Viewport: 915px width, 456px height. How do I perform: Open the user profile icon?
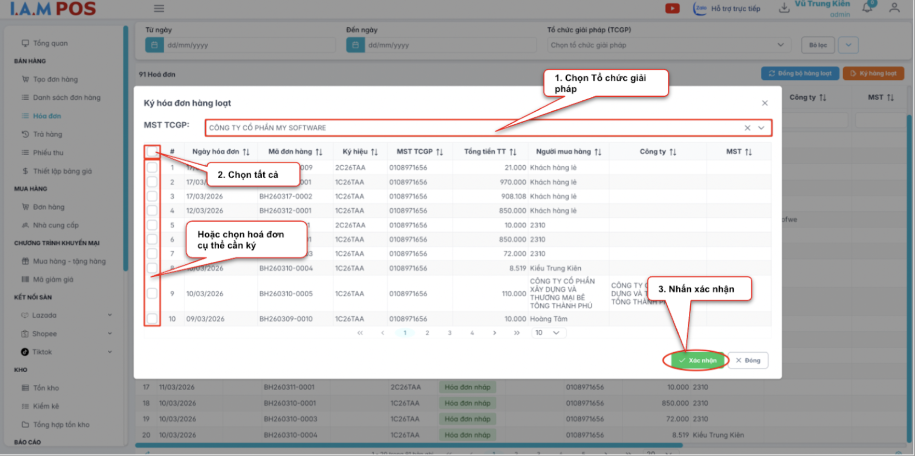click(894, 7)
